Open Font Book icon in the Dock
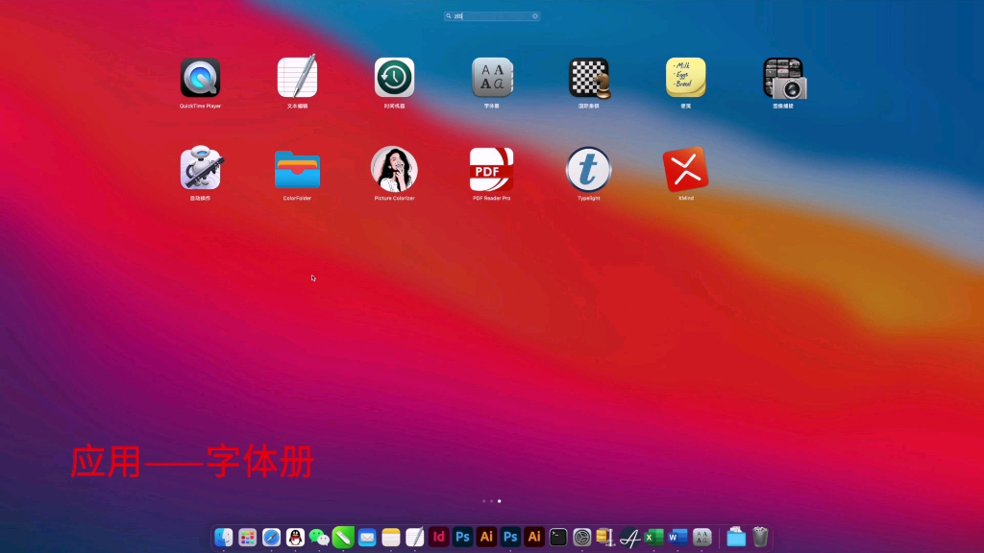 (x=701, y=538)
